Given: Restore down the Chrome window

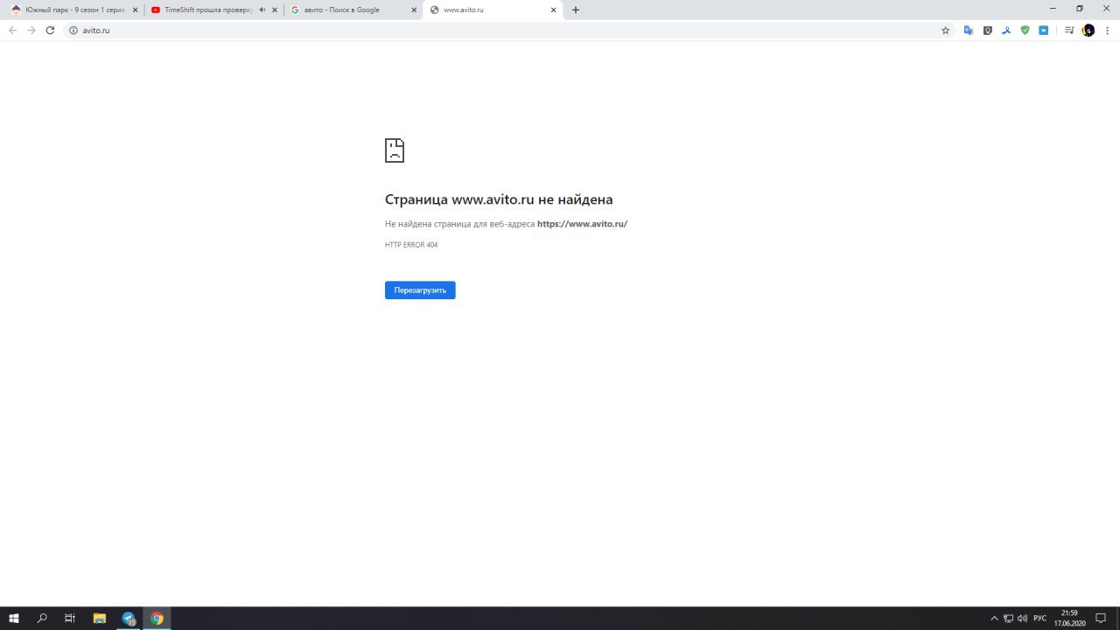Looking at the screenshot, I should [x=1079, y=9].
